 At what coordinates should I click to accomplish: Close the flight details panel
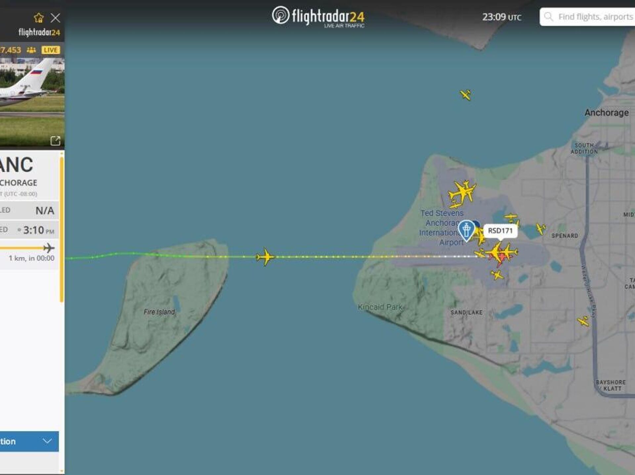click(x=55, y=18)
